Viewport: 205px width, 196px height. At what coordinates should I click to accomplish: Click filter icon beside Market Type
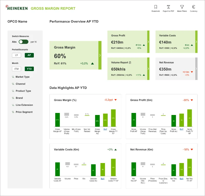tap(13, 77)
